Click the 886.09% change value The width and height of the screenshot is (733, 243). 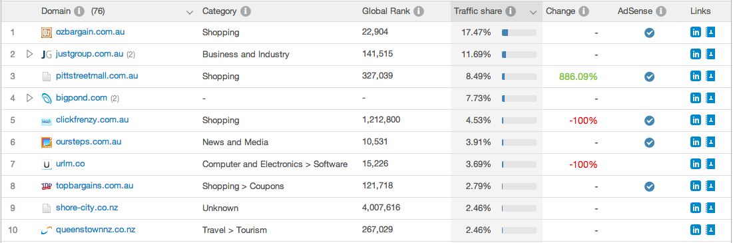click(578, 77)
